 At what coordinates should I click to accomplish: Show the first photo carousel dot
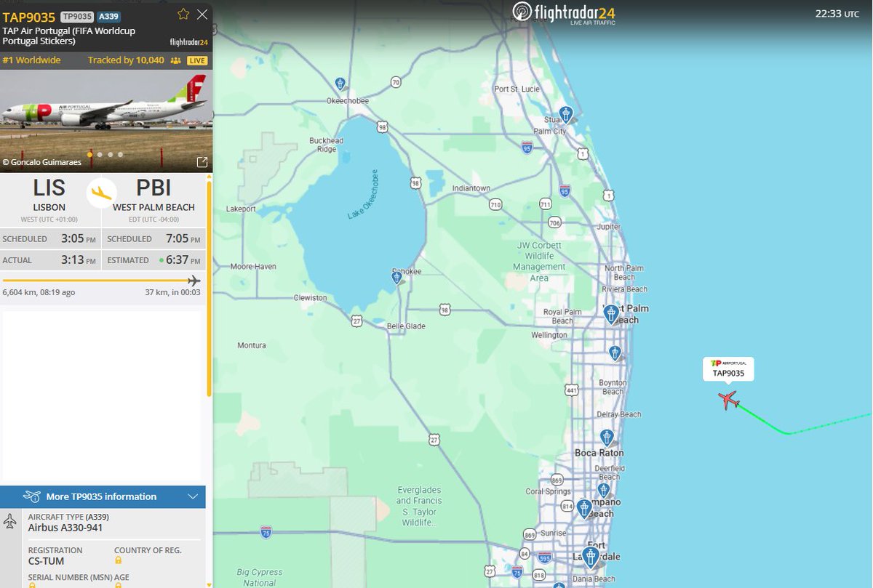click(x=90, y=155)
